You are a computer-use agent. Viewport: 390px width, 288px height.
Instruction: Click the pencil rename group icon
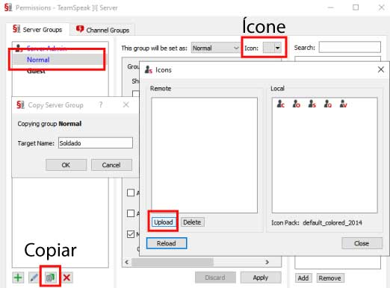coord(34,278)
